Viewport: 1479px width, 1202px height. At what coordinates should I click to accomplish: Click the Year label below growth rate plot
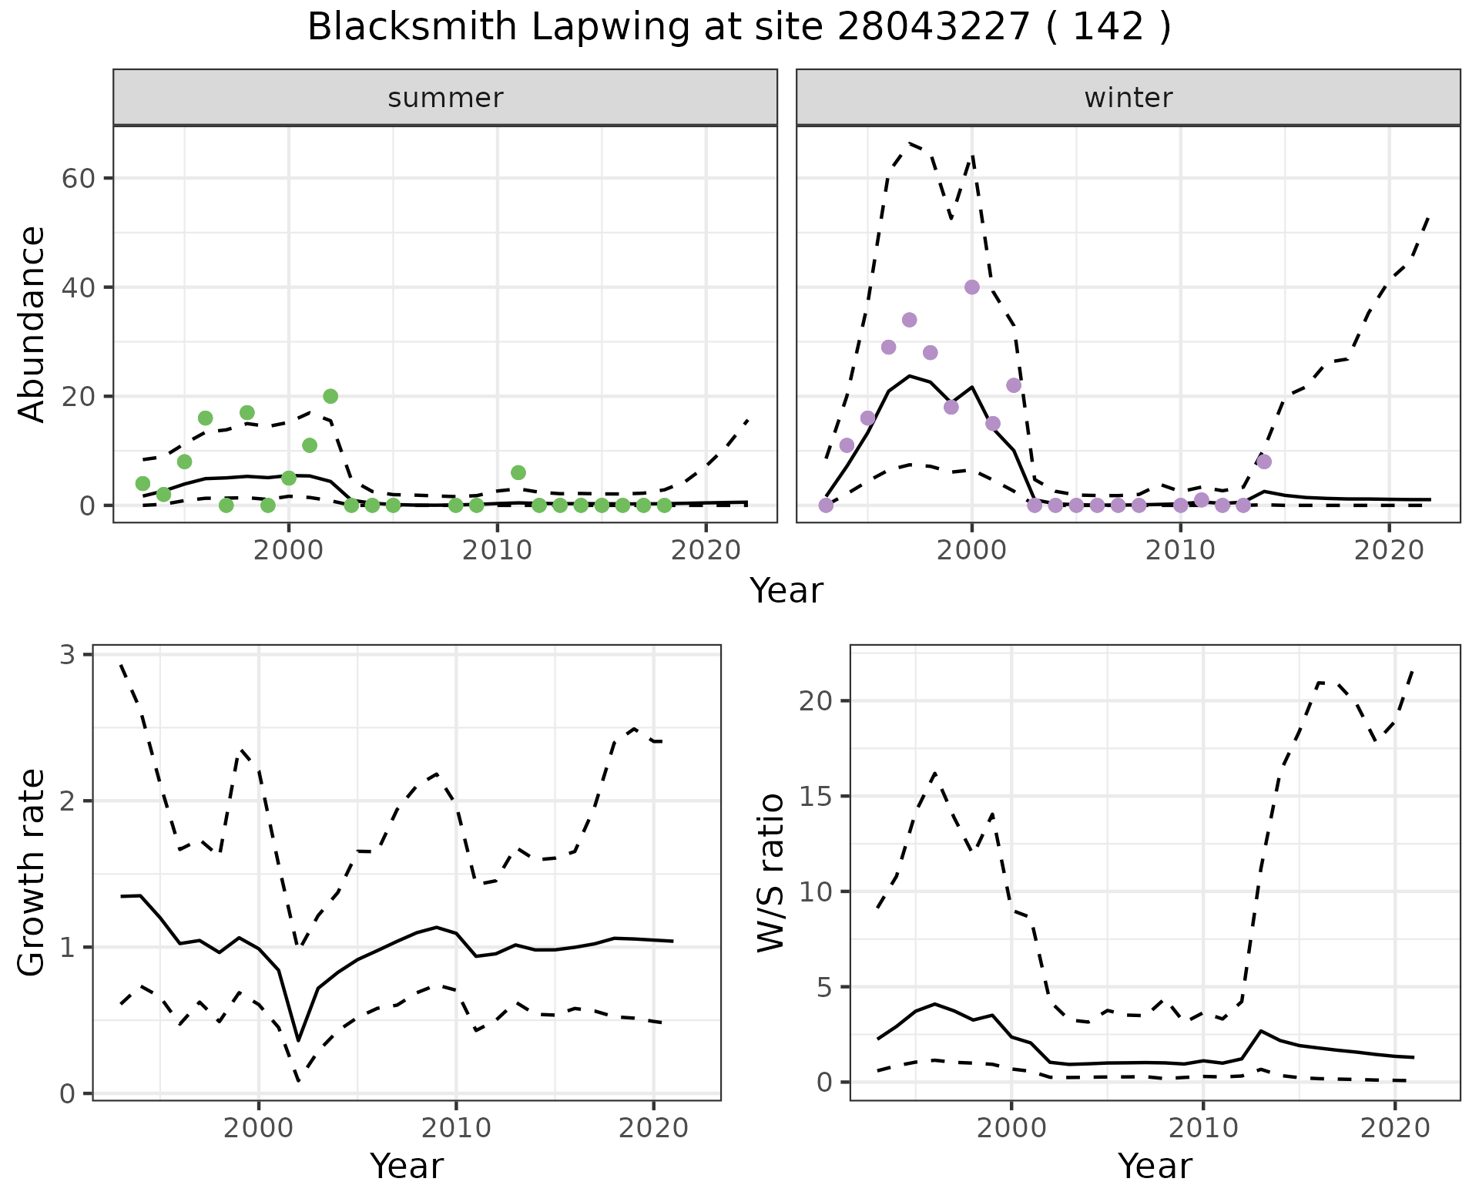407,1167
